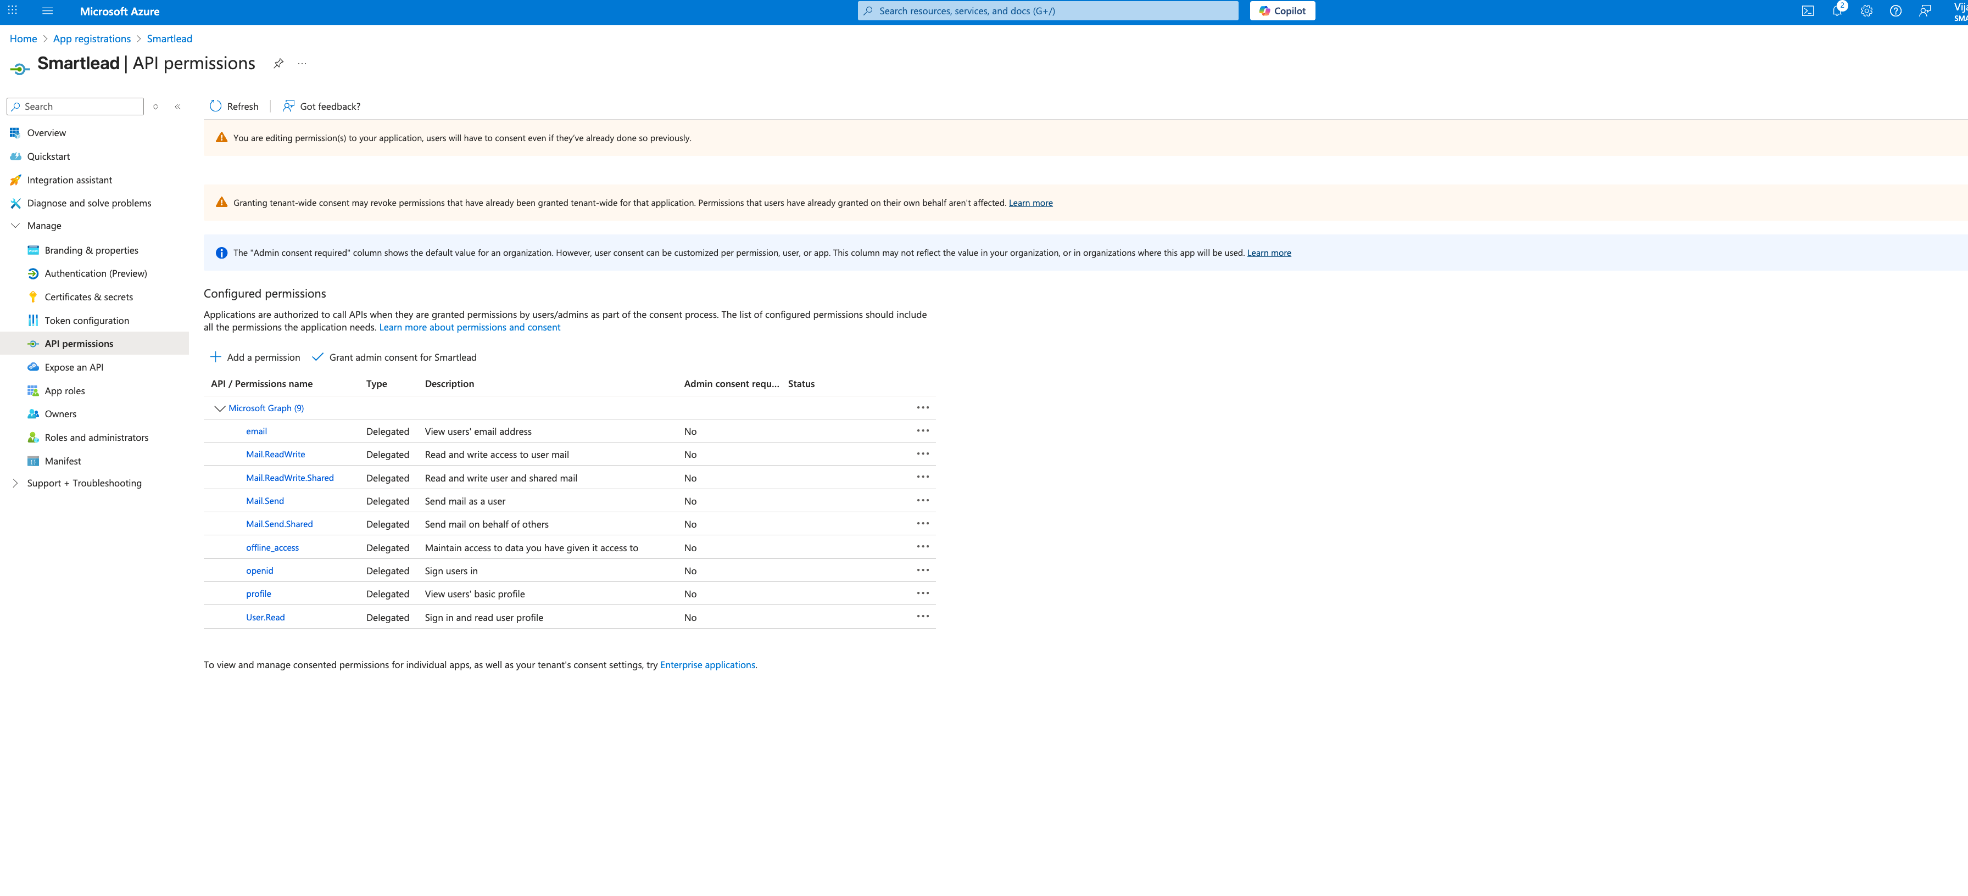1968x896 pixels.
Task: Open ellipsis menu for email permission
Action: [923, 431]
